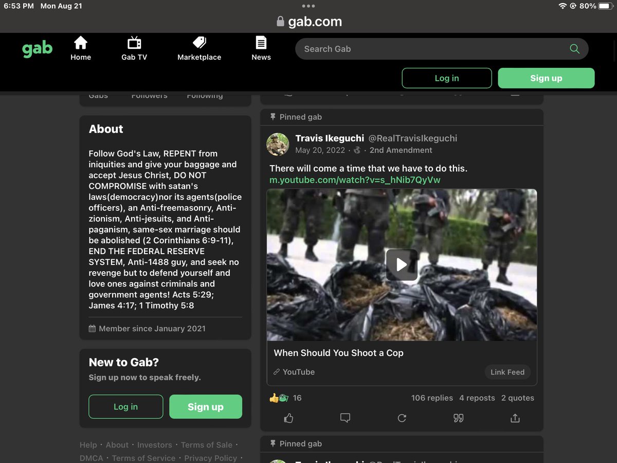Click Log in button in header

(x=447, y=78)
